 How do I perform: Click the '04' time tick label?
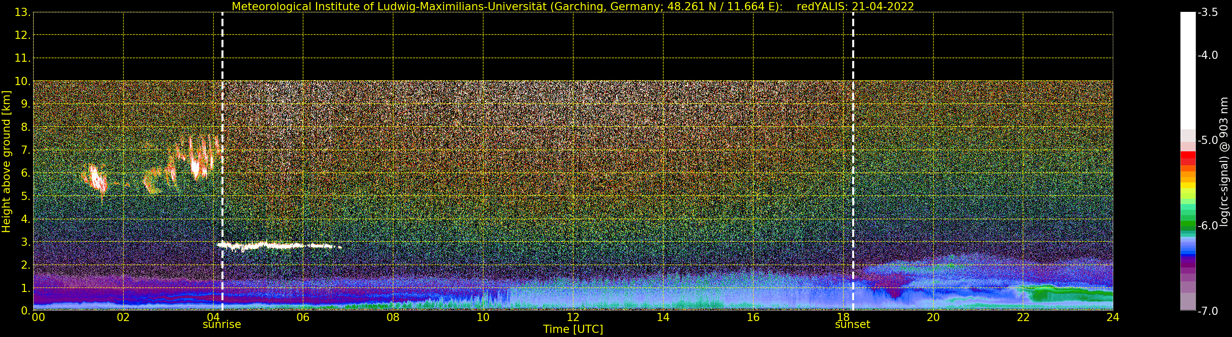click(x=213, y=317)
